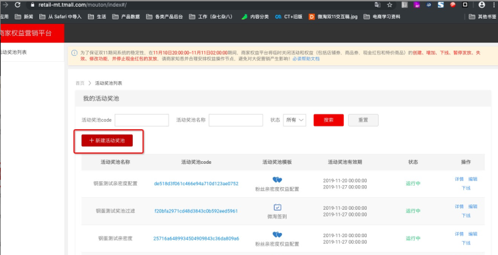Open the 从 Safari 中导入 bookmark folder
This screenshot has width=498, height=255.
click(61, 17)
